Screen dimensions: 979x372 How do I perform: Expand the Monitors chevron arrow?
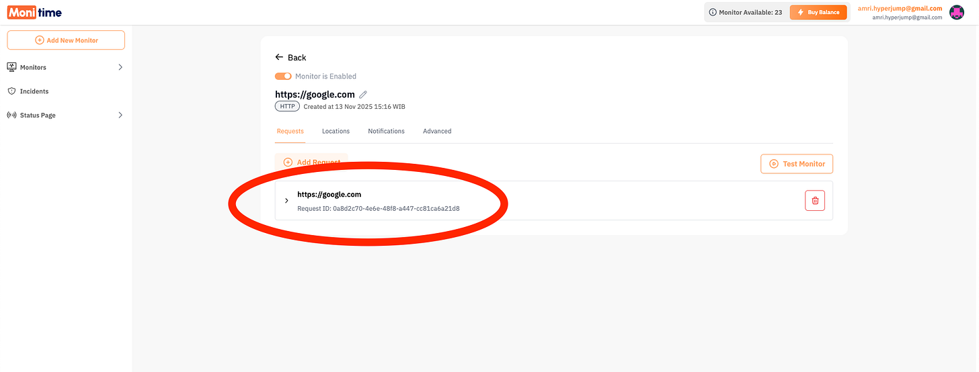tap(120, 67)
